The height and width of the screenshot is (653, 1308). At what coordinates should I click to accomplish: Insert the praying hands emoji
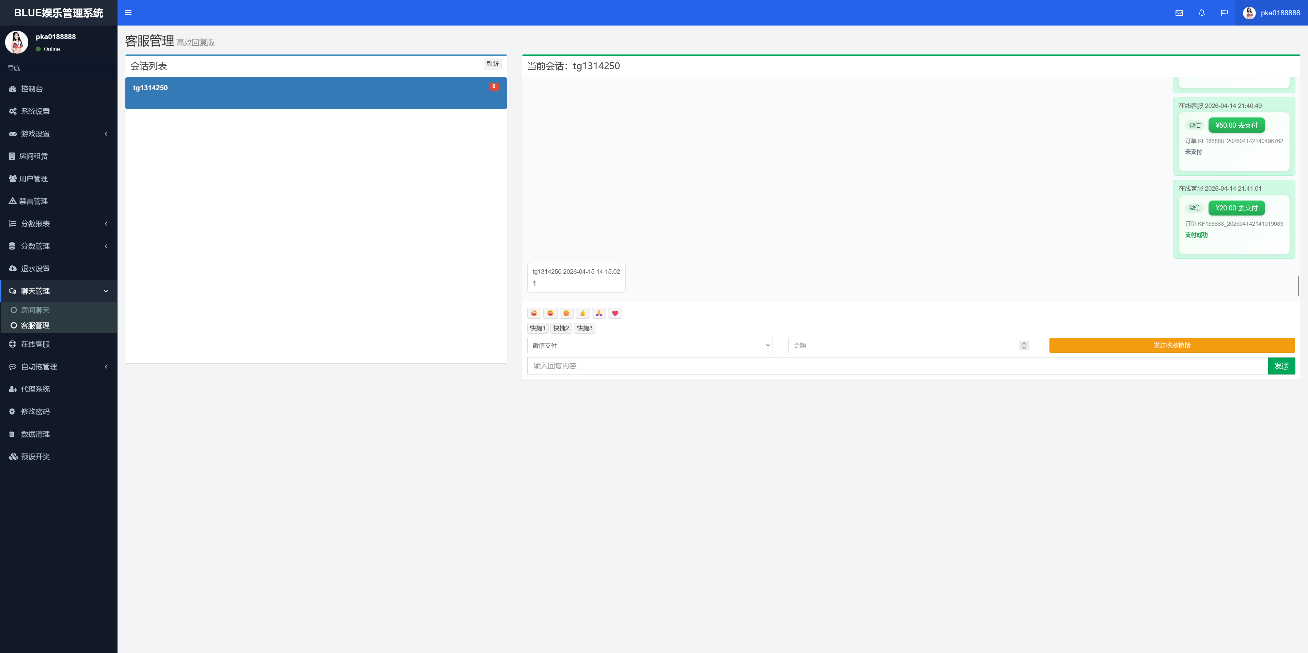(599, 313)
